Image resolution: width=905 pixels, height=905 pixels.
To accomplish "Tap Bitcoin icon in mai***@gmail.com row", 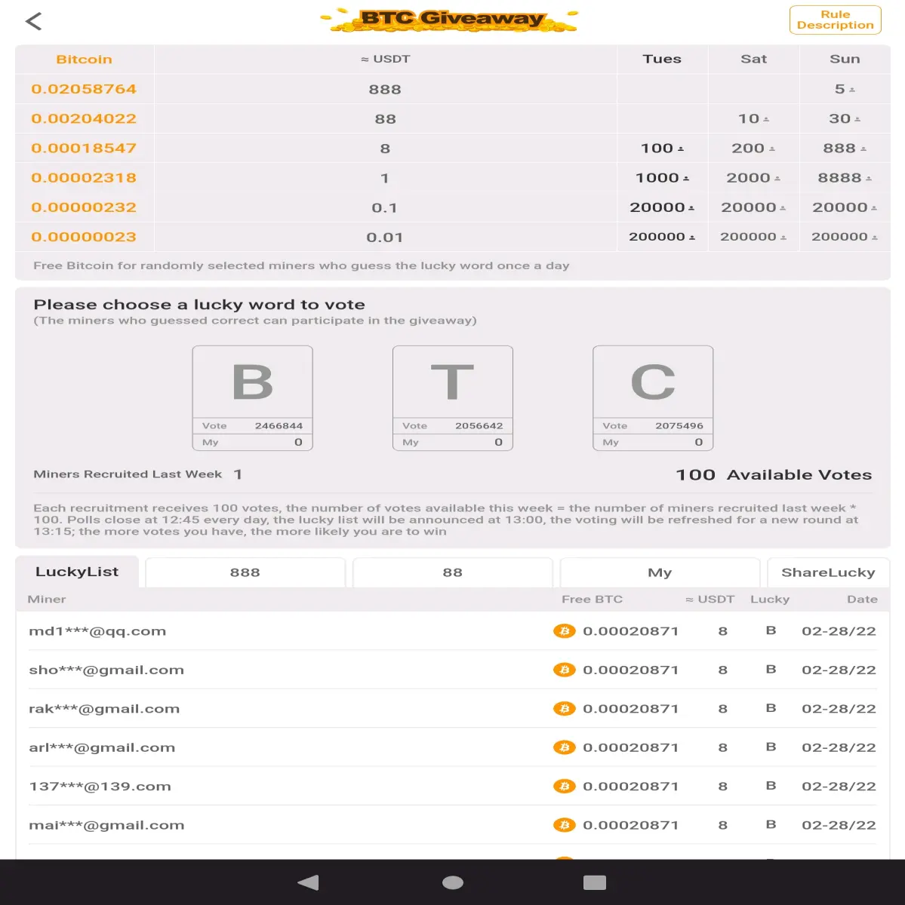I will click(564, 825).
